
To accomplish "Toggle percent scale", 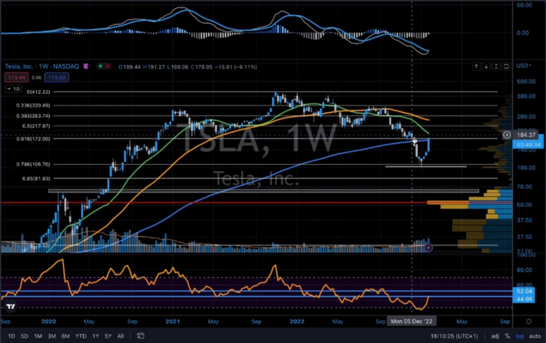I will point(507,336).
